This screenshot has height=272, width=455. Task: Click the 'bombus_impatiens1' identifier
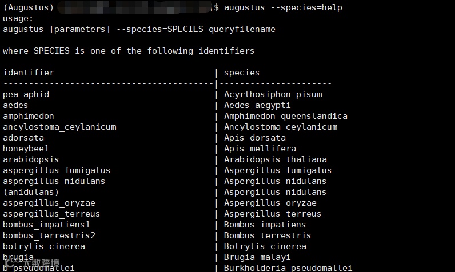46,225
